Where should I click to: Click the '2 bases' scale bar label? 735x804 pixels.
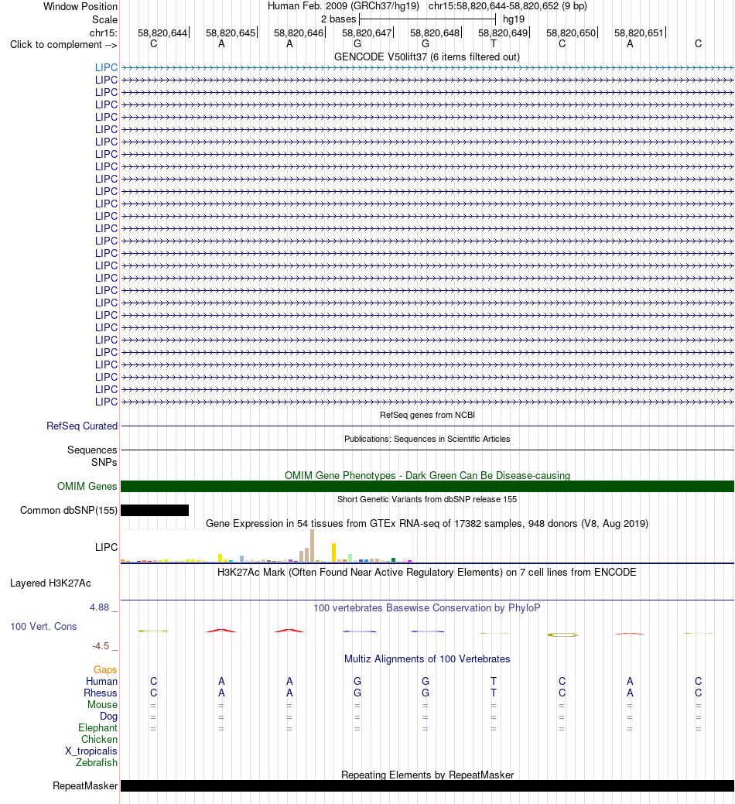338,19
